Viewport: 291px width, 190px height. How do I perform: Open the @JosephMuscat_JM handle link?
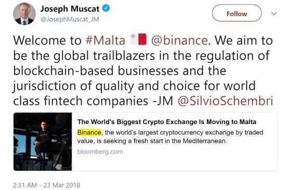(x=70, y=19)
